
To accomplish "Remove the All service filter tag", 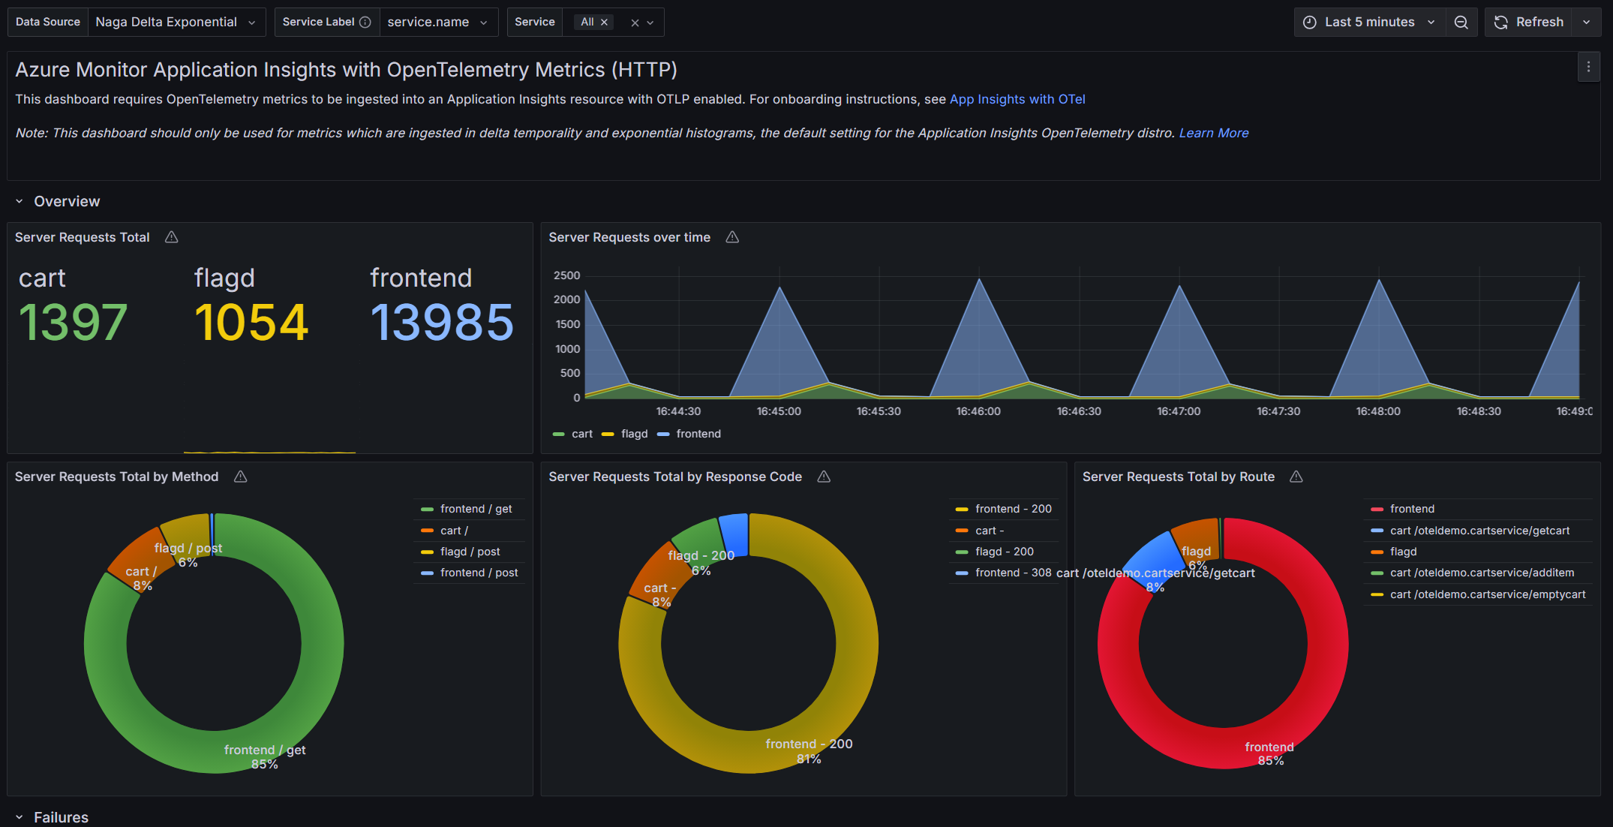I will coord(604,23).
